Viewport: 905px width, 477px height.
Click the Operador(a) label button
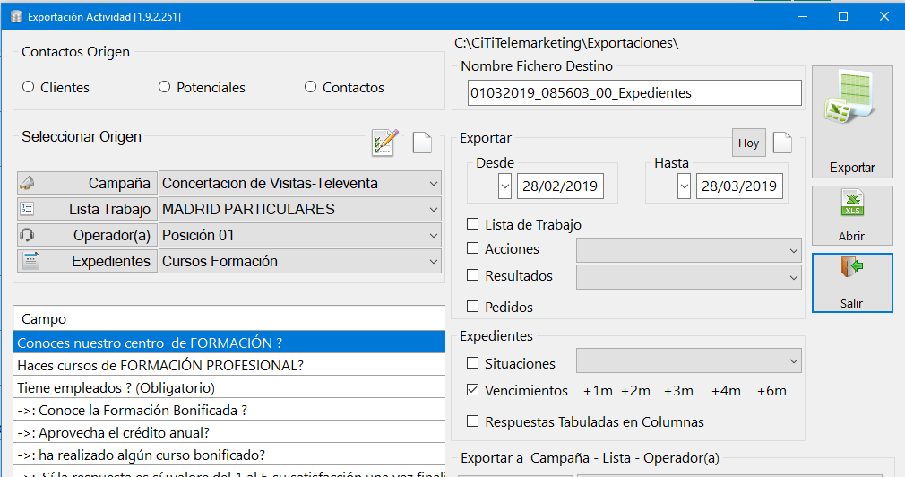[87, 235]
